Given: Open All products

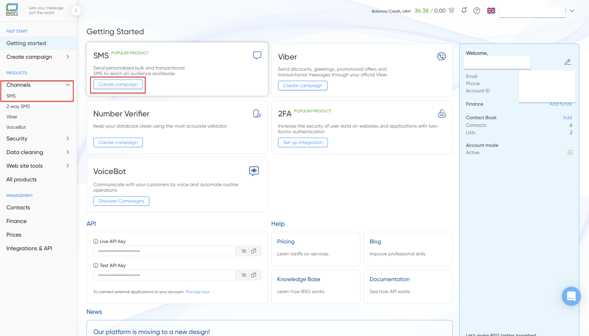Looking at the screenshot, I should pos(21,180).
